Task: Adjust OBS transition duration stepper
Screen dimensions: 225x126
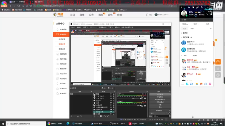Action: pyautogui.click(x=170, y=116)
